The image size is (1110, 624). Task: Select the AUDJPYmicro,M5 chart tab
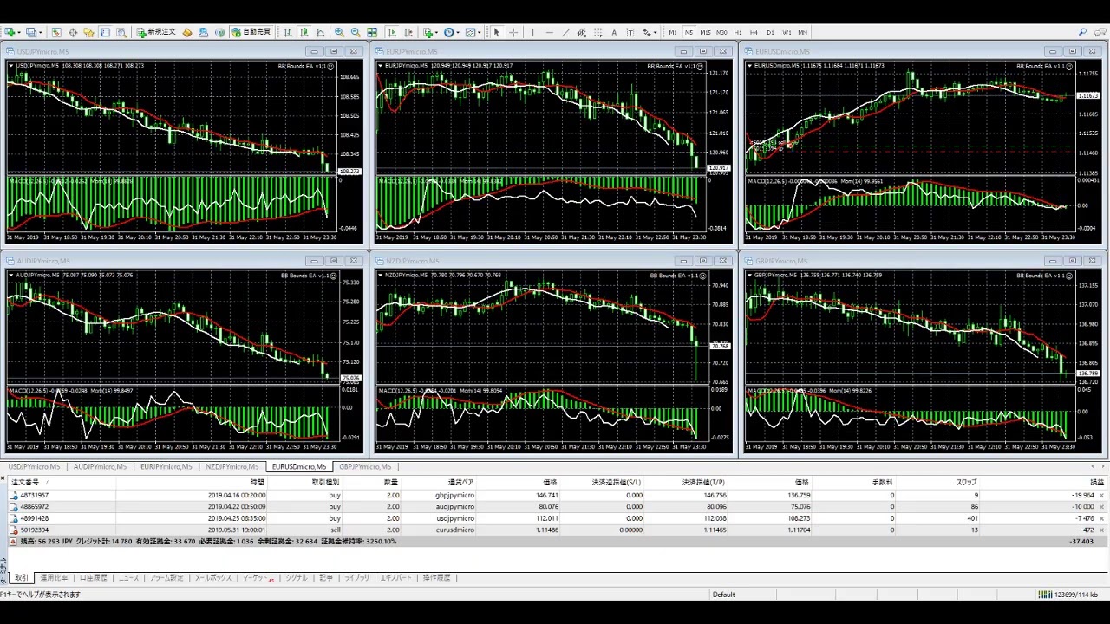tap(100, 466)
